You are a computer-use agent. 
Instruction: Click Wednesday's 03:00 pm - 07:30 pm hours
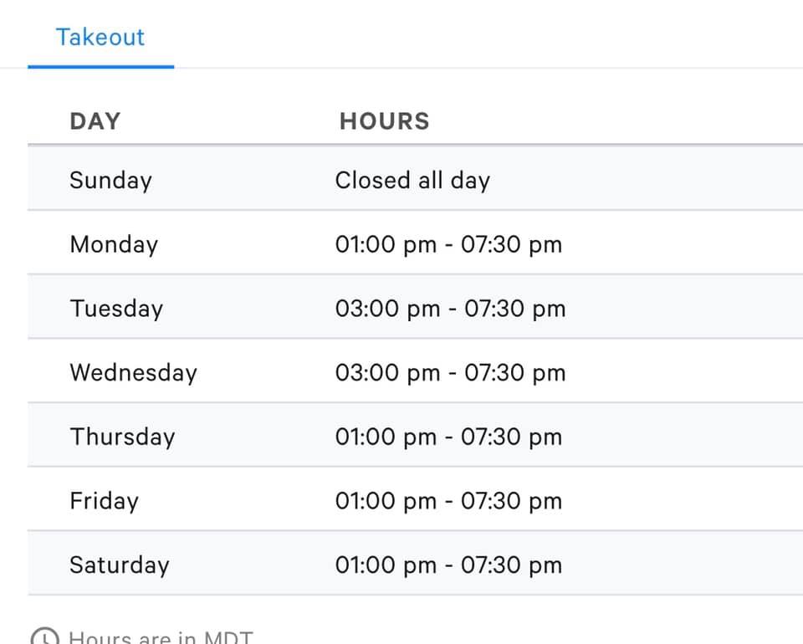[450, 373]
